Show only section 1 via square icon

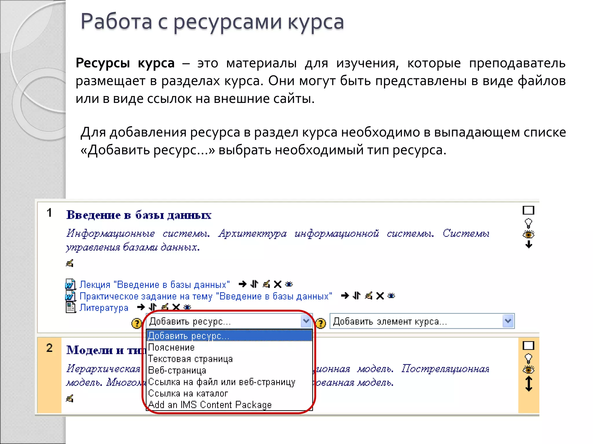pyautogui.click(x=528, y=210)
